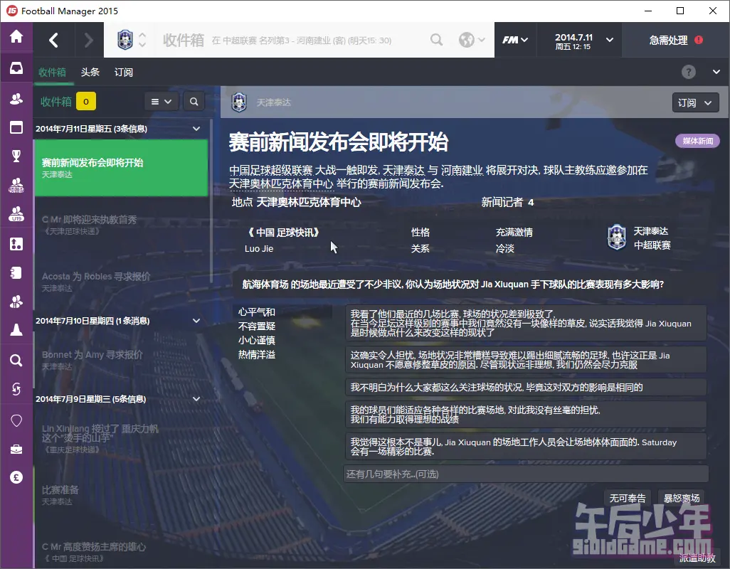
Task: Click the 派遣助教 button
Action: 697,558
